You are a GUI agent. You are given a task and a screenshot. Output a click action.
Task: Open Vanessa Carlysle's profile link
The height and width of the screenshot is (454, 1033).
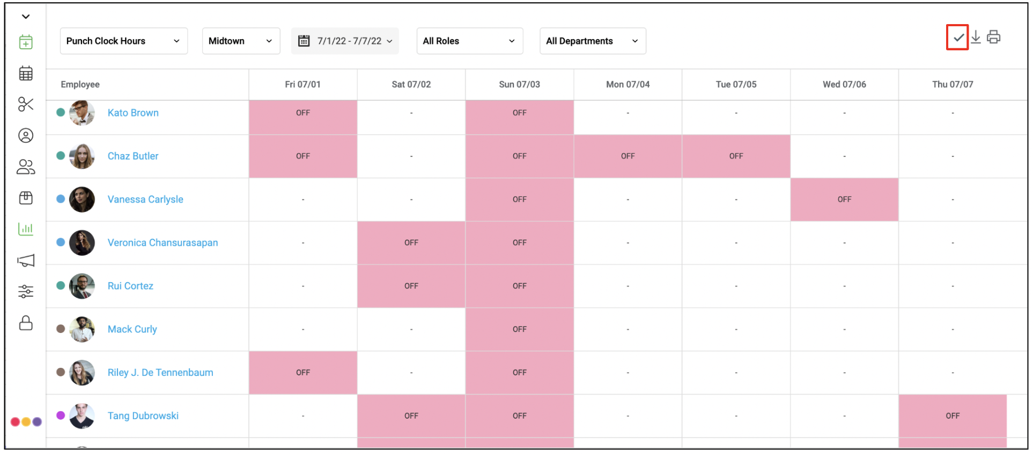145,199
